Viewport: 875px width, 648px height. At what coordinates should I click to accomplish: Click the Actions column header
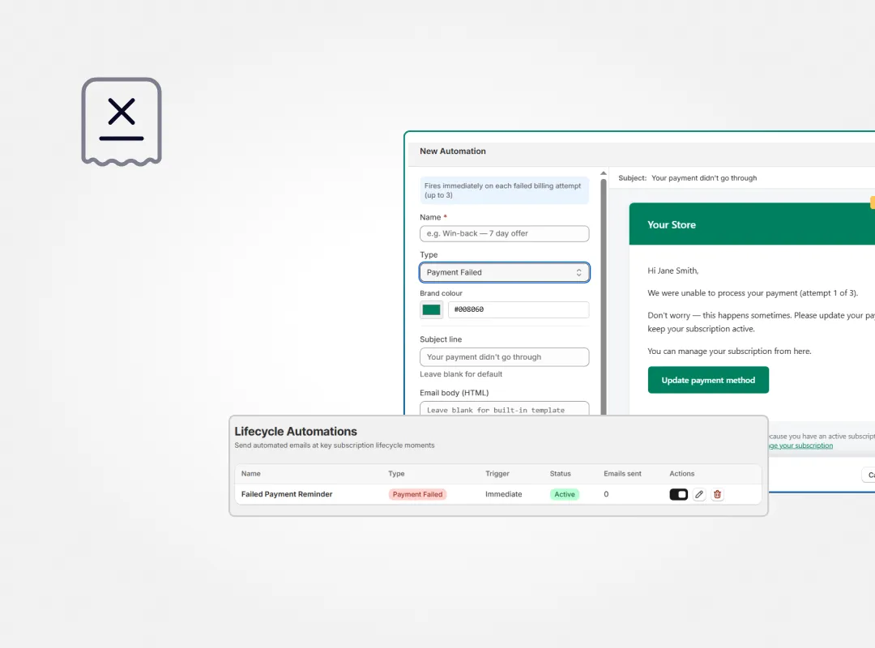(x=682, y=474)
